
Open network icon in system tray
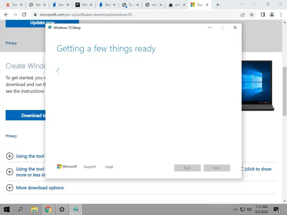242,209
